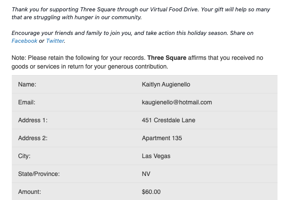Click the Email row label

(27, 102)
